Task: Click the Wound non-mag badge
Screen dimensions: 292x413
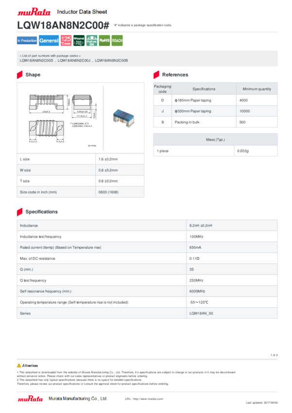Action: pyautogui.click(x=79, y=40)
